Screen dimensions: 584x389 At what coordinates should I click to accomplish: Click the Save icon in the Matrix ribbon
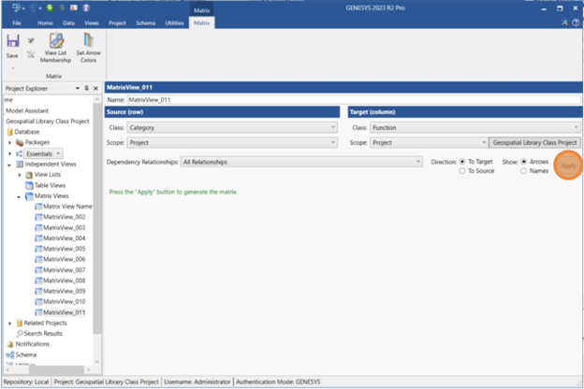[x=13, y=44]
